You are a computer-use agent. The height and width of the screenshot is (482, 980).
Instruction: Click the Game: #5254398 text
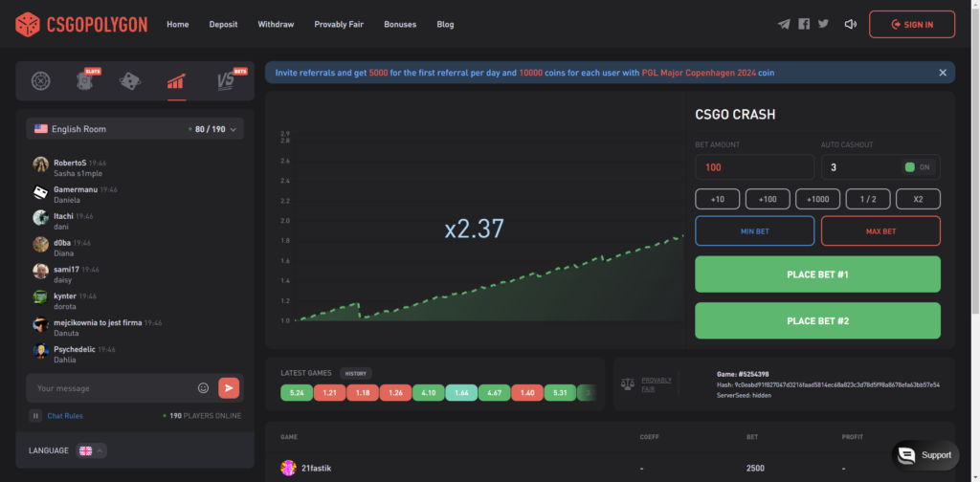pos(743,374)
